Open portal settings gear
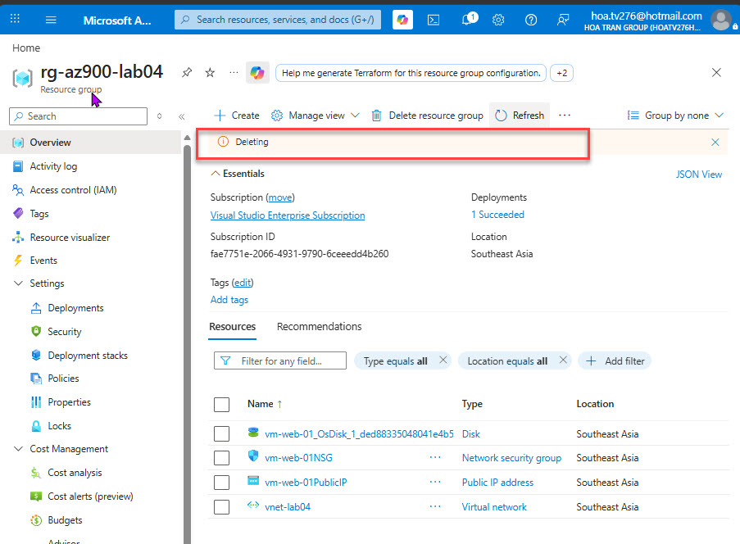The image size is (740, 544). (x=498, y=20)
